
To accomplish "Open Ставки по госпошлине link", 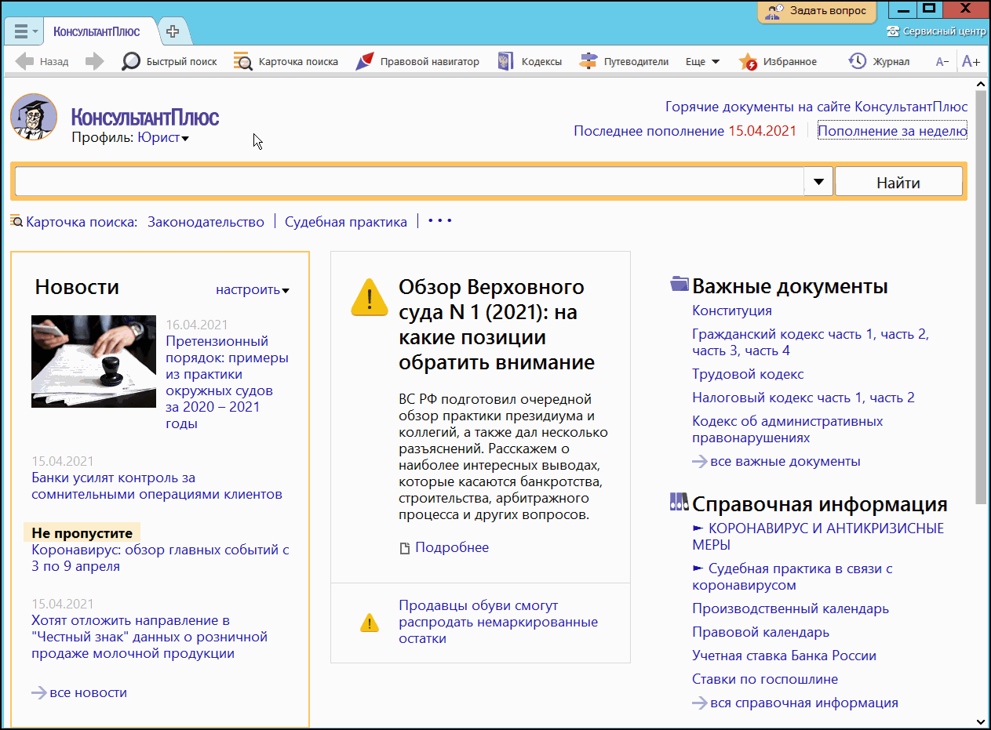I will [765, 679].
